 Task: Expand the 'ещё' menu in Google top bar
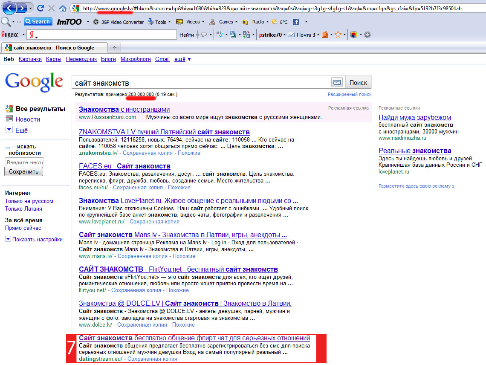[x=182, y=59]
